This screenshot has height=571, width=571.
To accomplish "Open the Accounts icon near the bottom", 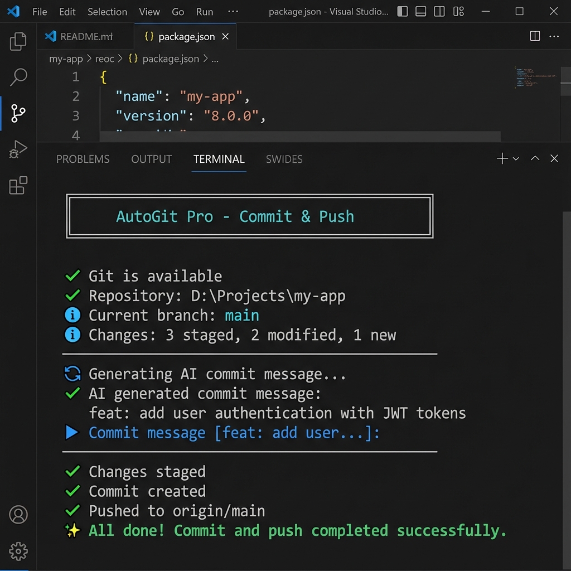I will (x=18, y=515).
